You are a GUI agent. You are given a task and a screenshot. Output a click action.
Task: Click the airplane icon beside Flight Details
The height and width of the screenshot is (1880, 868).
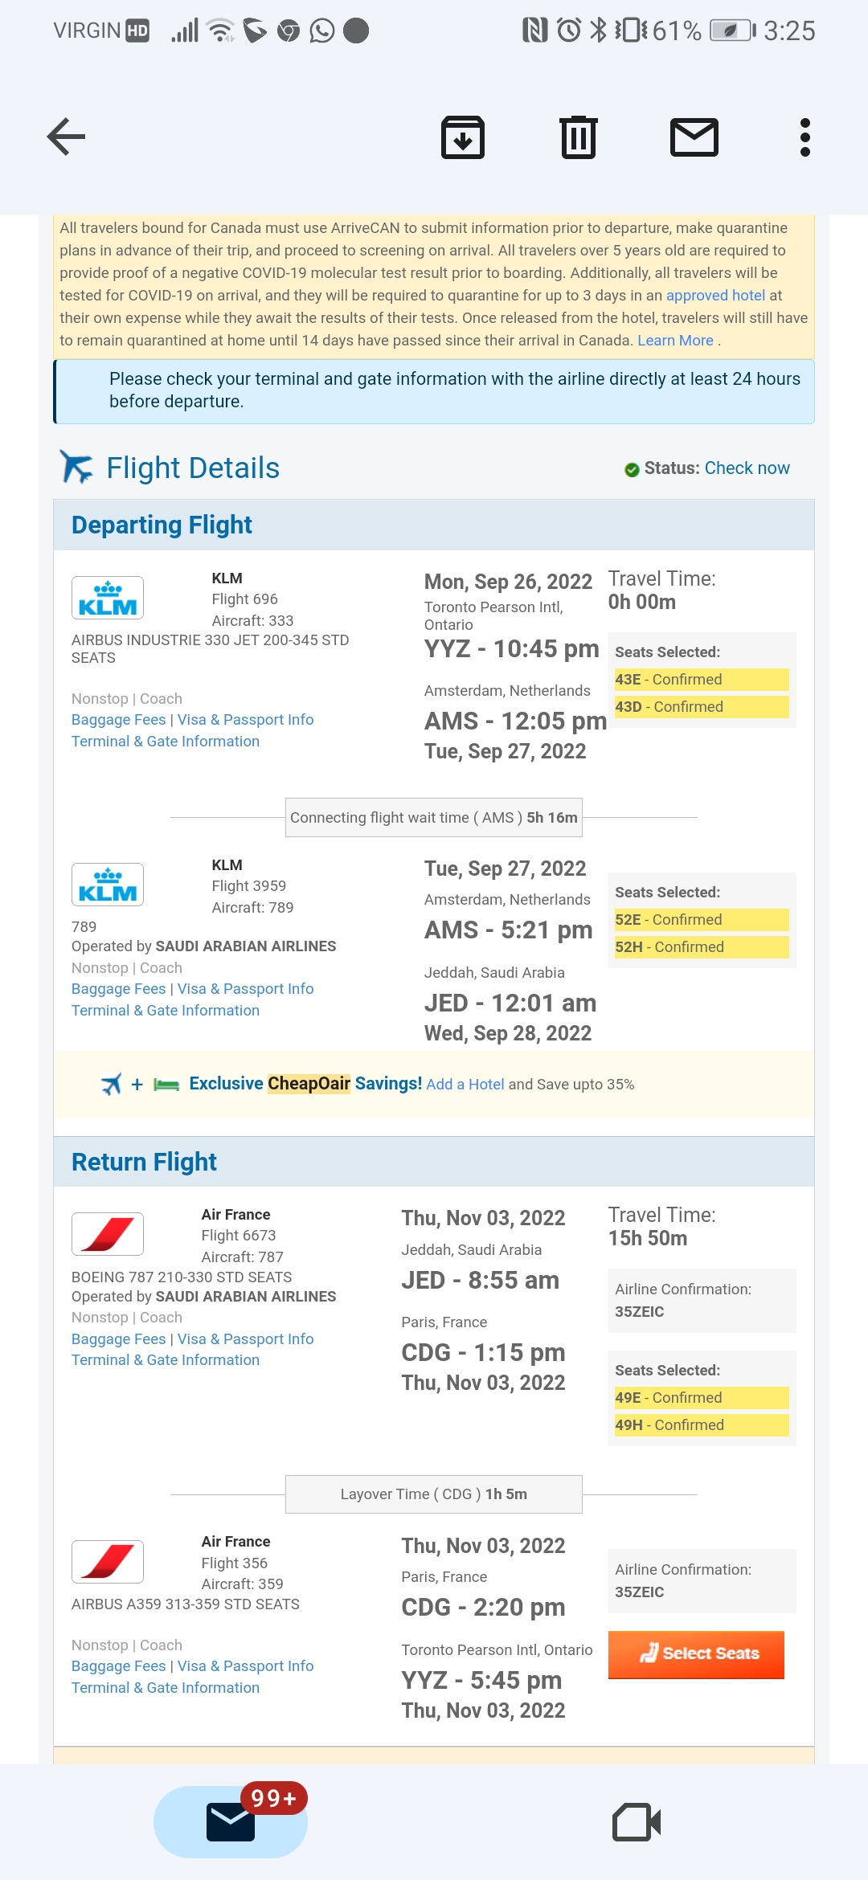pyautogui.click(x=76, y=467)
